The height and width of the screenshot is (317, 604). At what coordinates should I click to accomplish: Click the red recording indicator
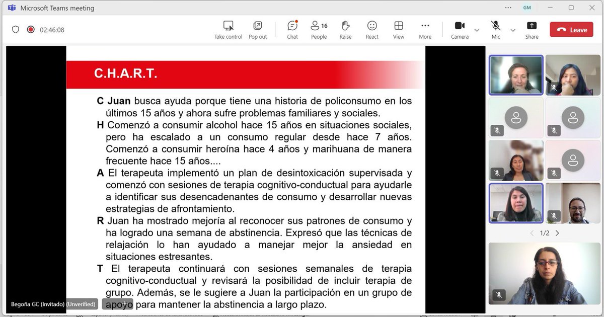coord(31,30)
